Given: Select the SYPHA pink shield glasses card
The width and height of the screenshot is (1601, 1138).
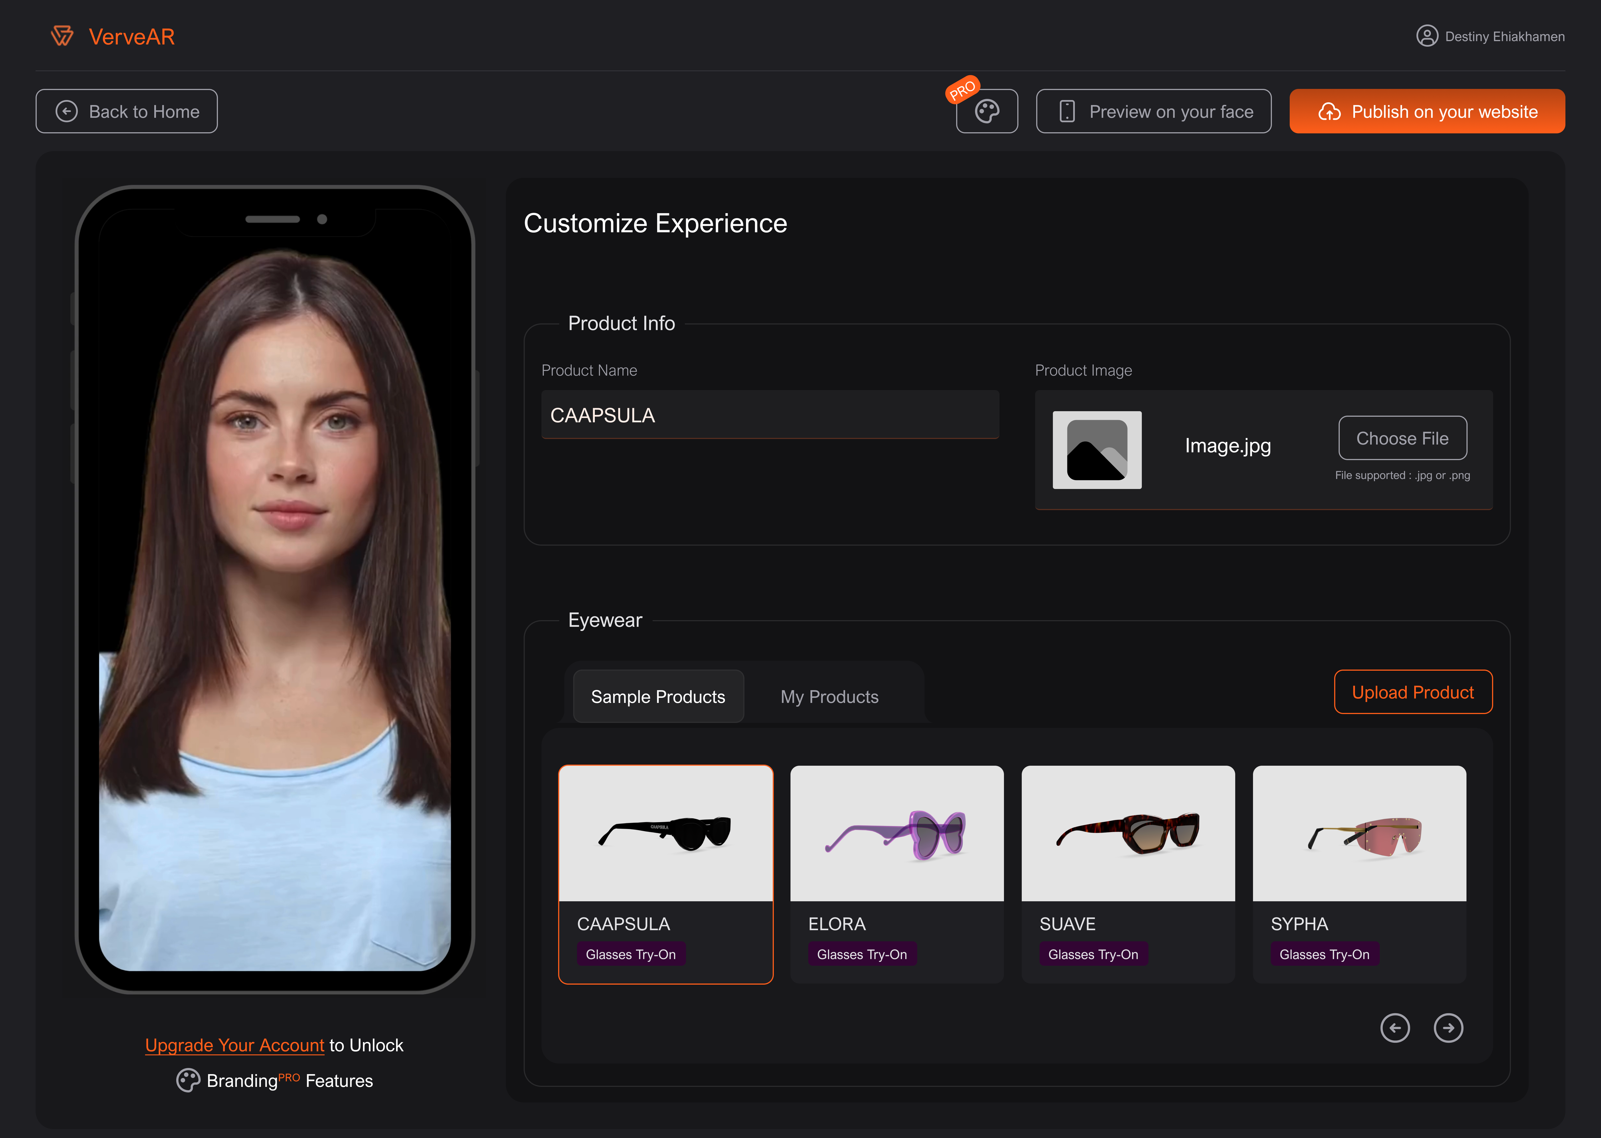Looking at the screenshot, I should coord(1360,875).
